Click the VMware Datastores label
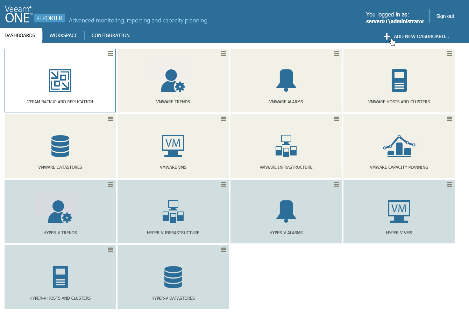The width and height of the screenshot is (469, 312). 60,167
